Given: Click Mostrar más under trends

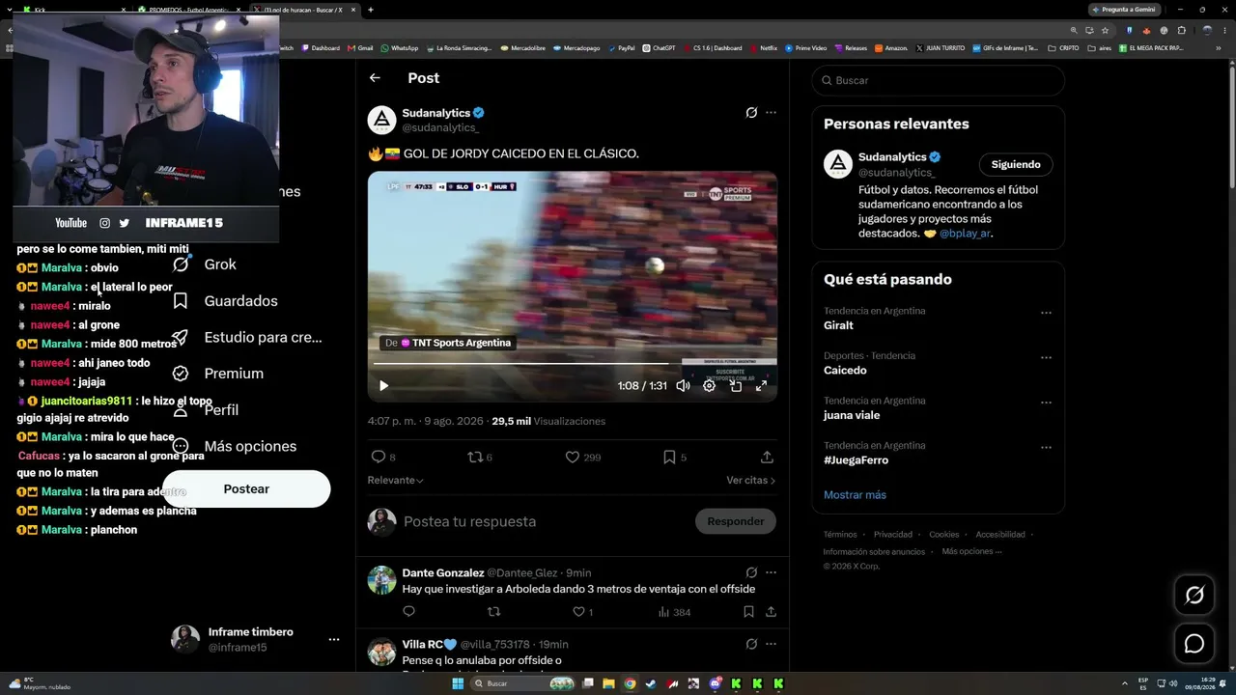Looking at the screenshot, I should click(855, 495).
